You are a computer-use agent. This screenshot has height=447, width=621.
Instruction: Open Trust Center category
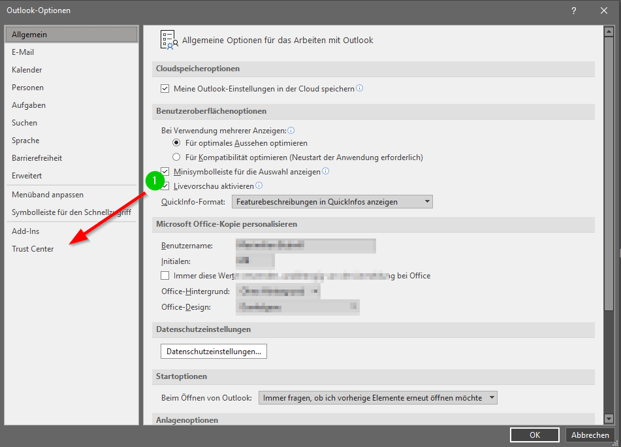(x=33, y=249)
